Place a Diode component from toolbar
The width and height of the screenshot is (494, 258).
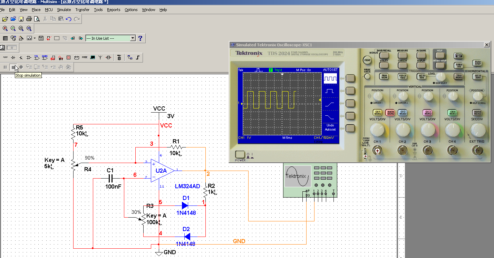click(13, 57)
